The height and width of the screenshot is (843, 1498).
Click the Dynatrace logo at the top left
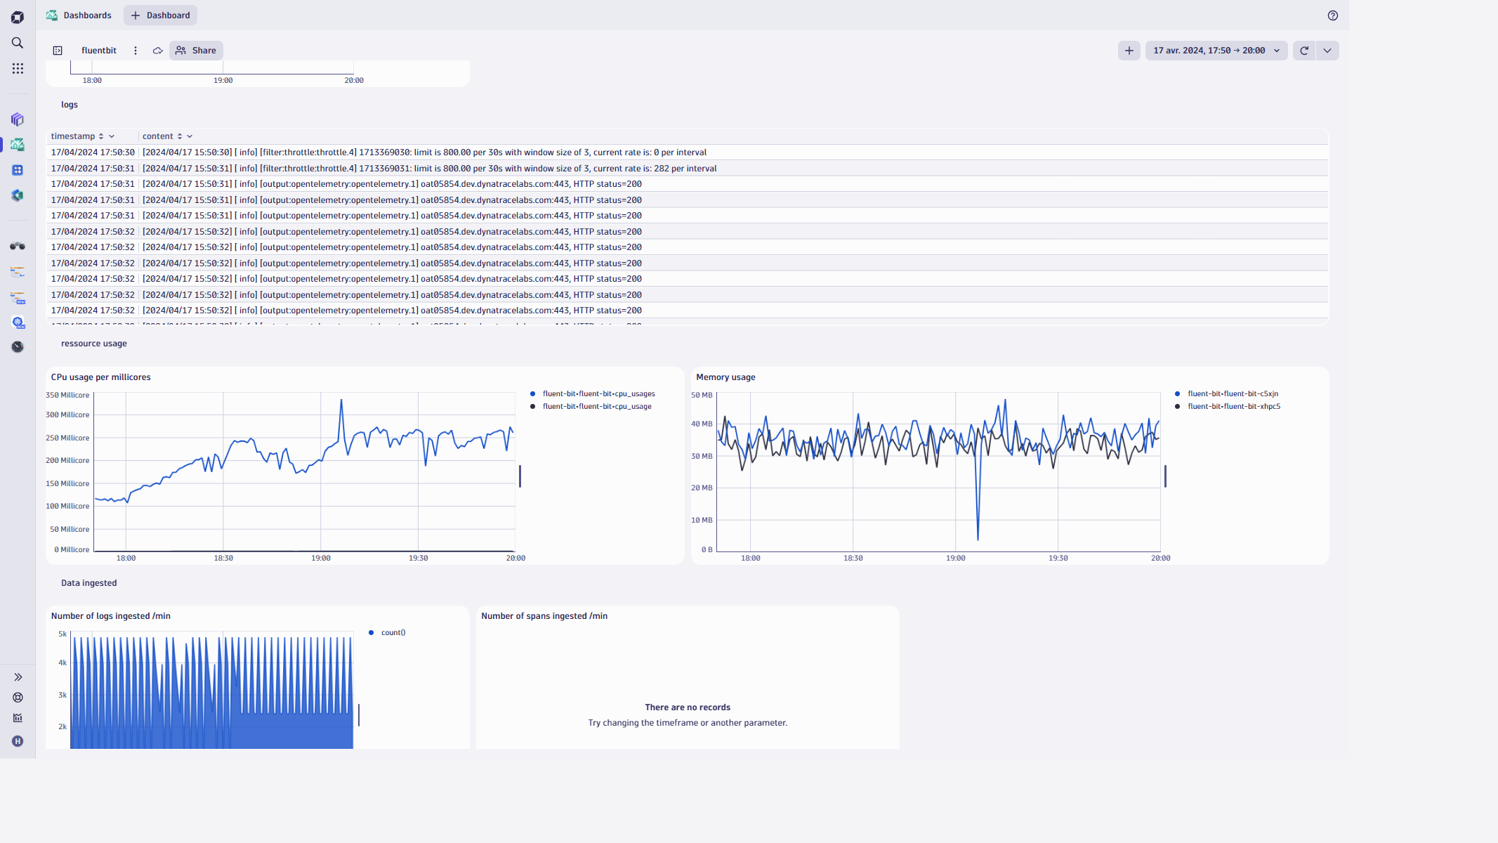coord(17,17)
